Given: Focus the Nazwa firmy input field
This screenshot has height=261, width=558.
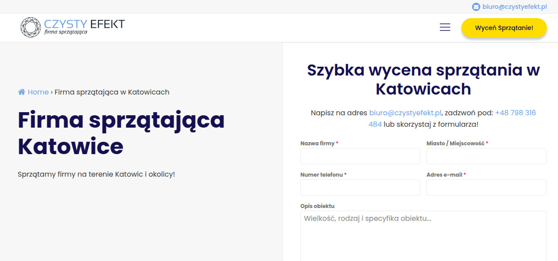Looking at the screenshot, I should [x=360, y=156].
